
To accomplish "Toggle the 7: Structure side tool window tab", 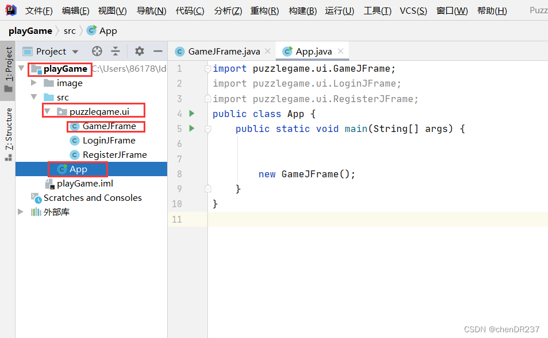I will [9, 134].
